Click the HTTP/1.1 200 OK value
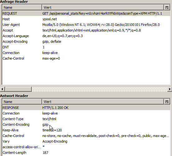 pos(55,108)
